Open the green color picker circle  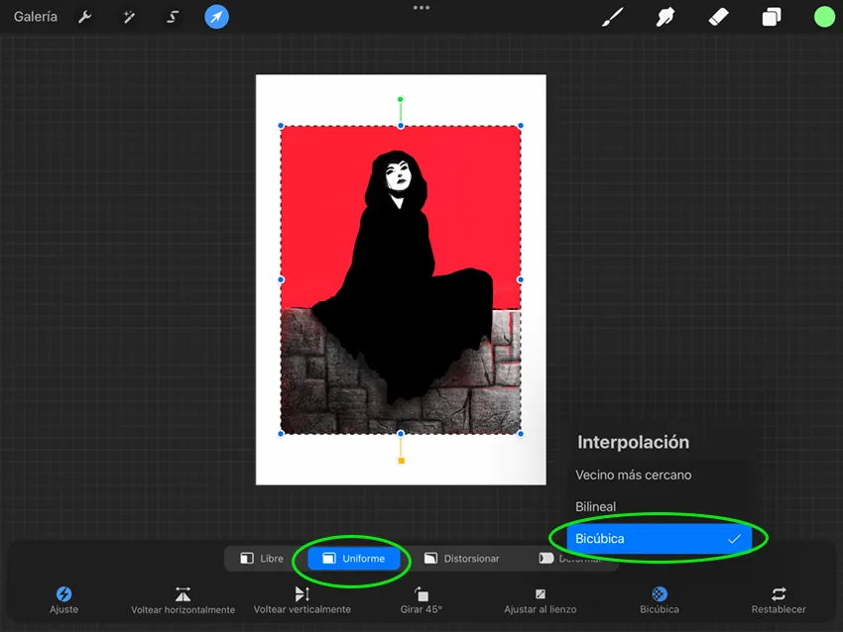click(824, 17)
